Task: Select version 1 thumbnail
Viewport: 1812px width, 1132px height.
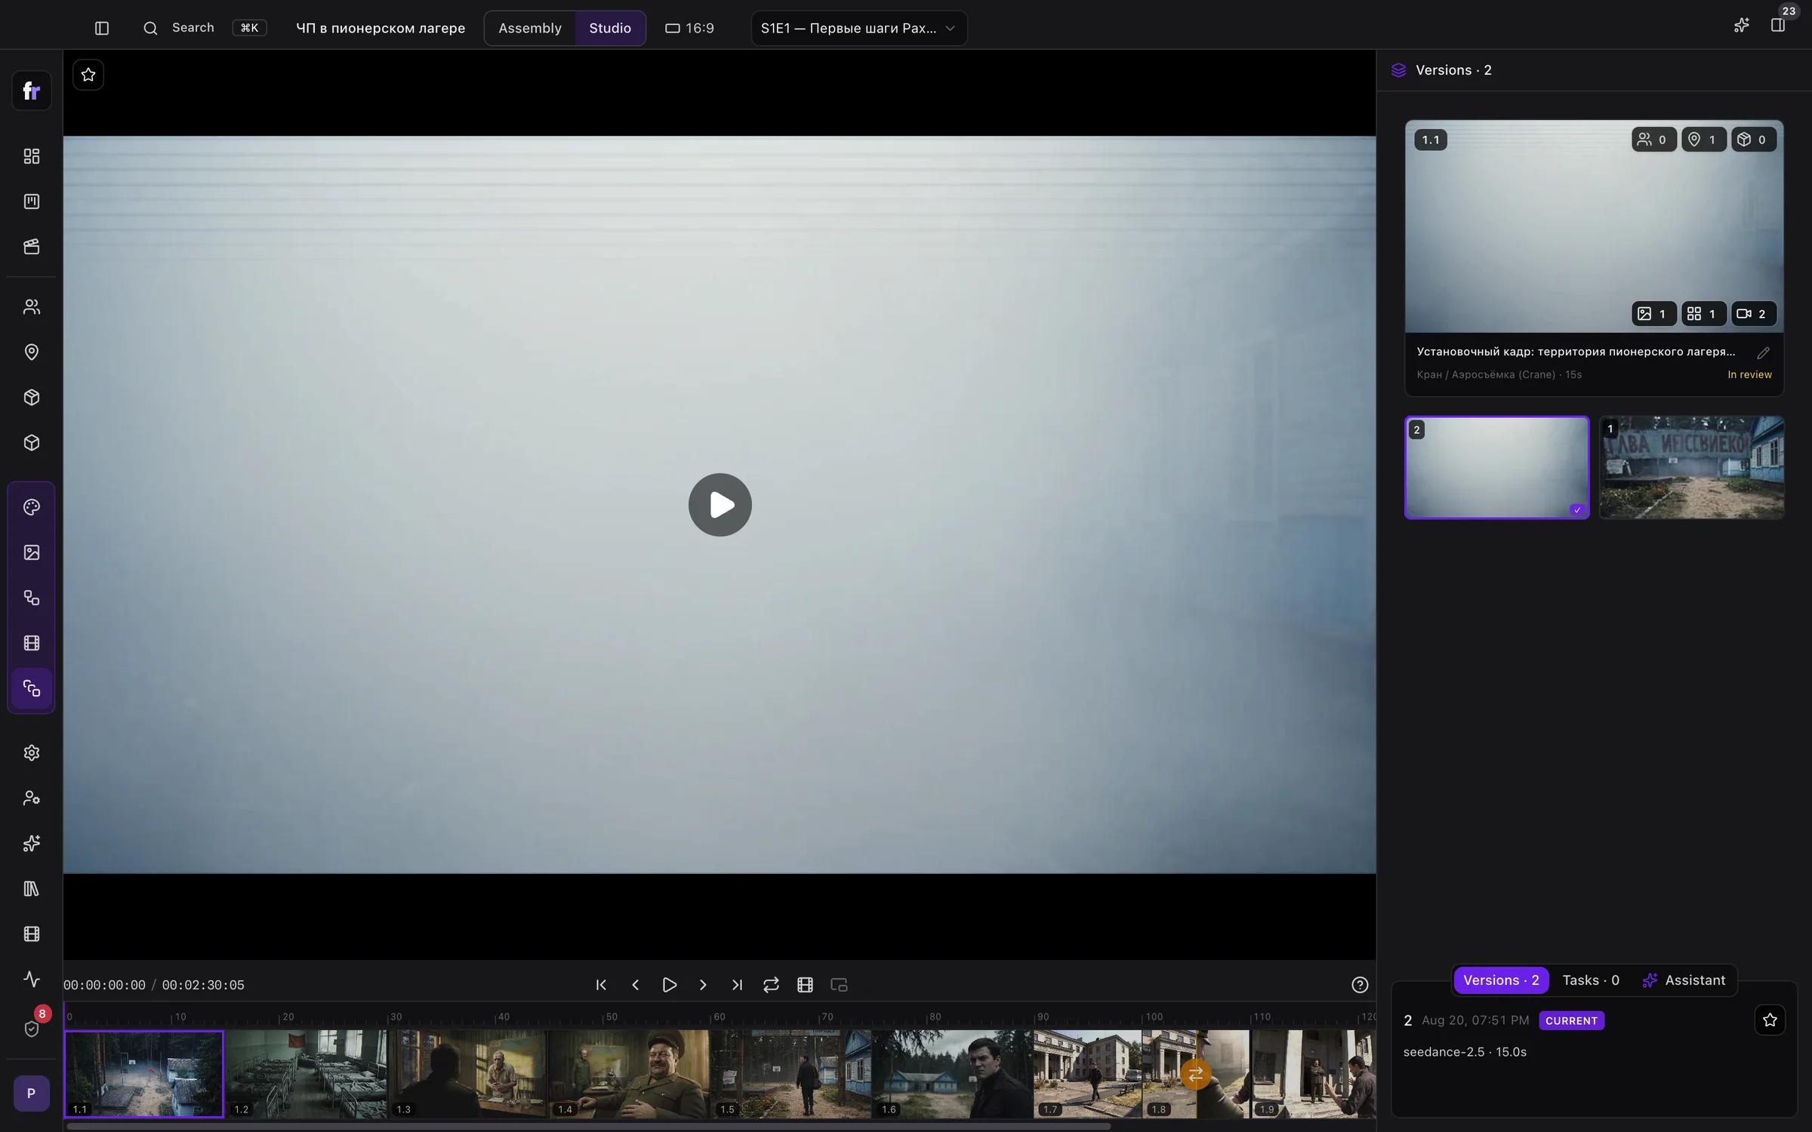Action: point(1691,467)
